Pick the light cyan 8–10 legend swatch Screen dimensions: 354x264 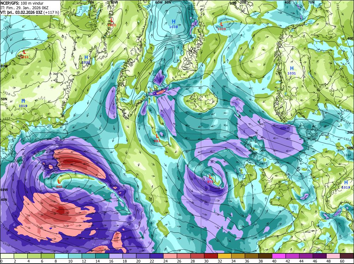[x=61, y=256]
